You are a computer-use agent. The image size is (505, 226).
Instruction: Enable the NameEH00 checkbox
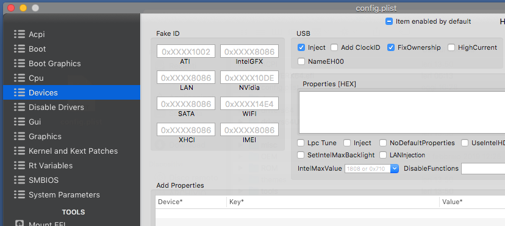coord(301,61)
